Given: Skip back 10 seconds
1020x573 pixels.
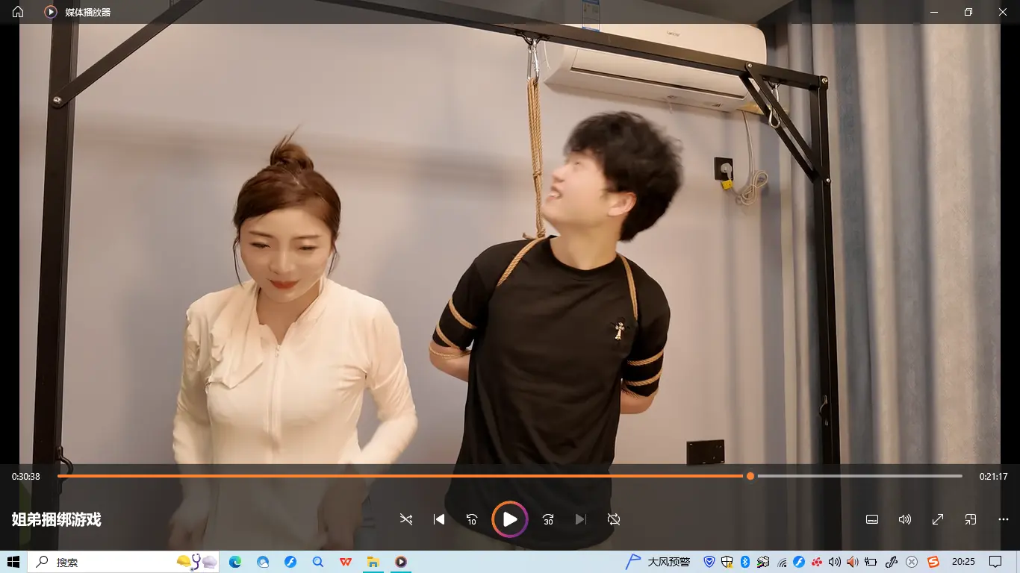Looking at the screenshot, I should (x=472, y=519).
